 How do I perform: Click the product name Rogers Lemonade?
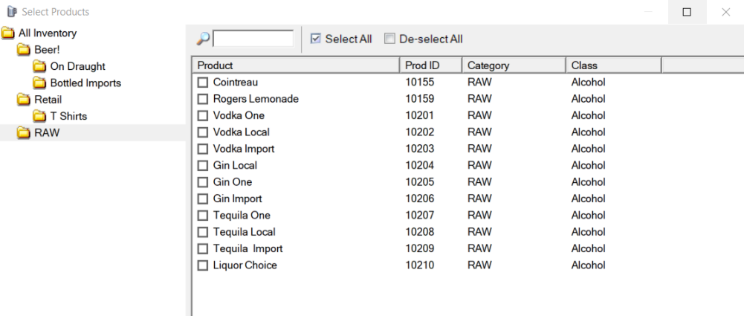pos(256,99)
